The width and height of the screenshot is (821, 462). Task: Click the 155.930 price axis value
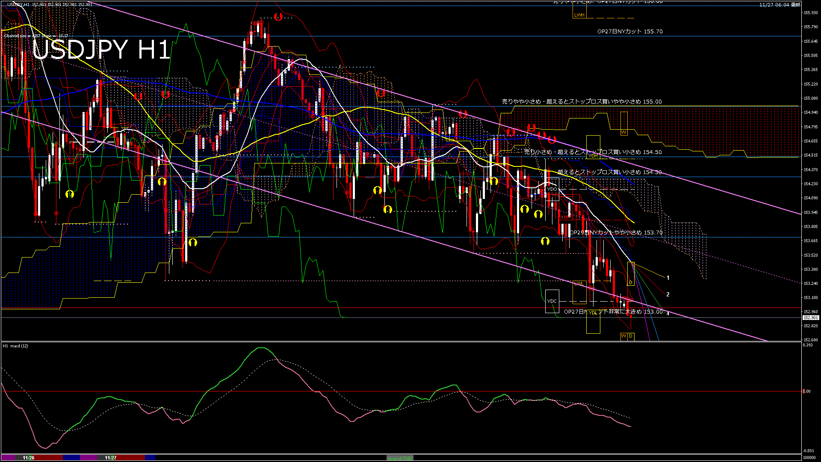(811, 13)
